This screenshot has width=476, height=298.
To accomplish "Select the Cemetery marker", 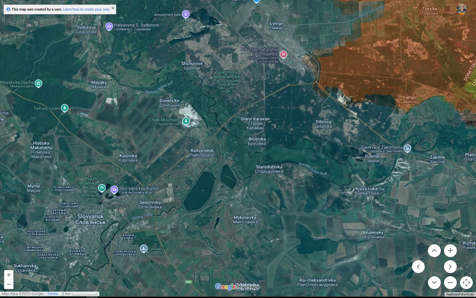I will pos(144,248).
